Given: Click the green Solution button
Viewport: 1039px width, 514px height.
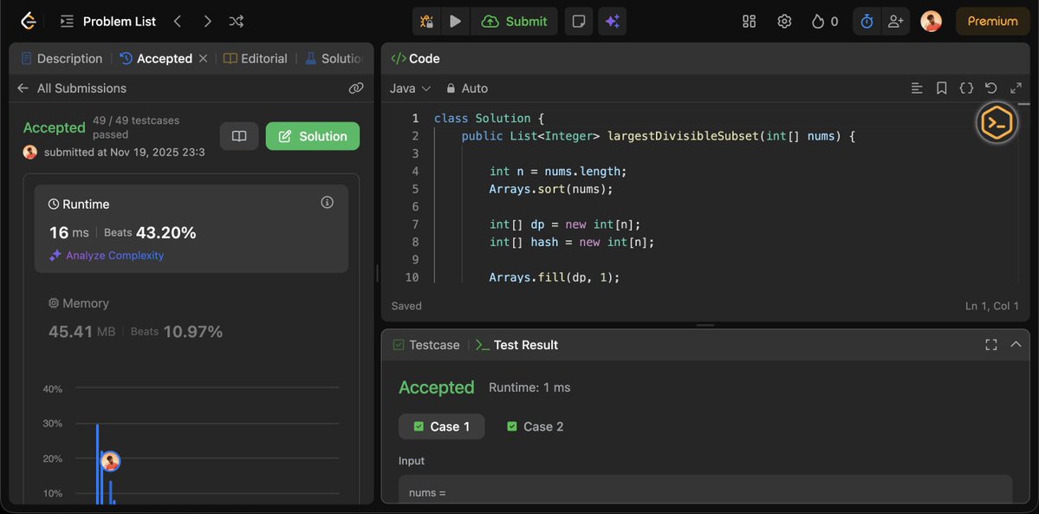Looking at the screenshot, I should tap(313, 136).
